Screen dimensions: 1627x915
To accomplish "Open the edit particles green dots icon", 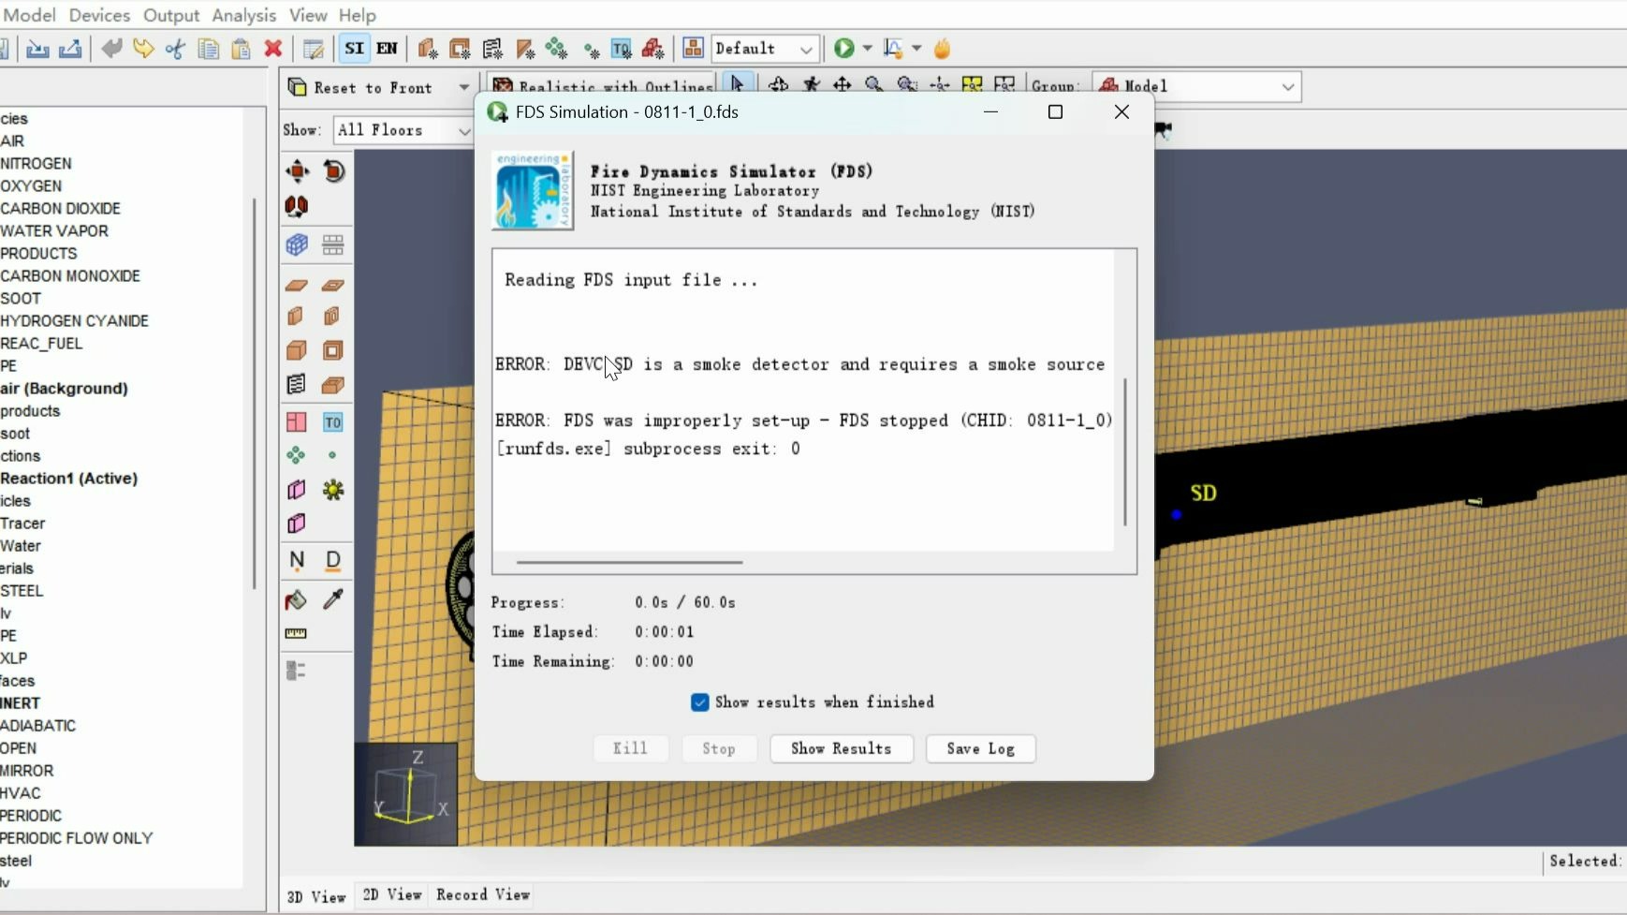I will click(x=557, y=49).
